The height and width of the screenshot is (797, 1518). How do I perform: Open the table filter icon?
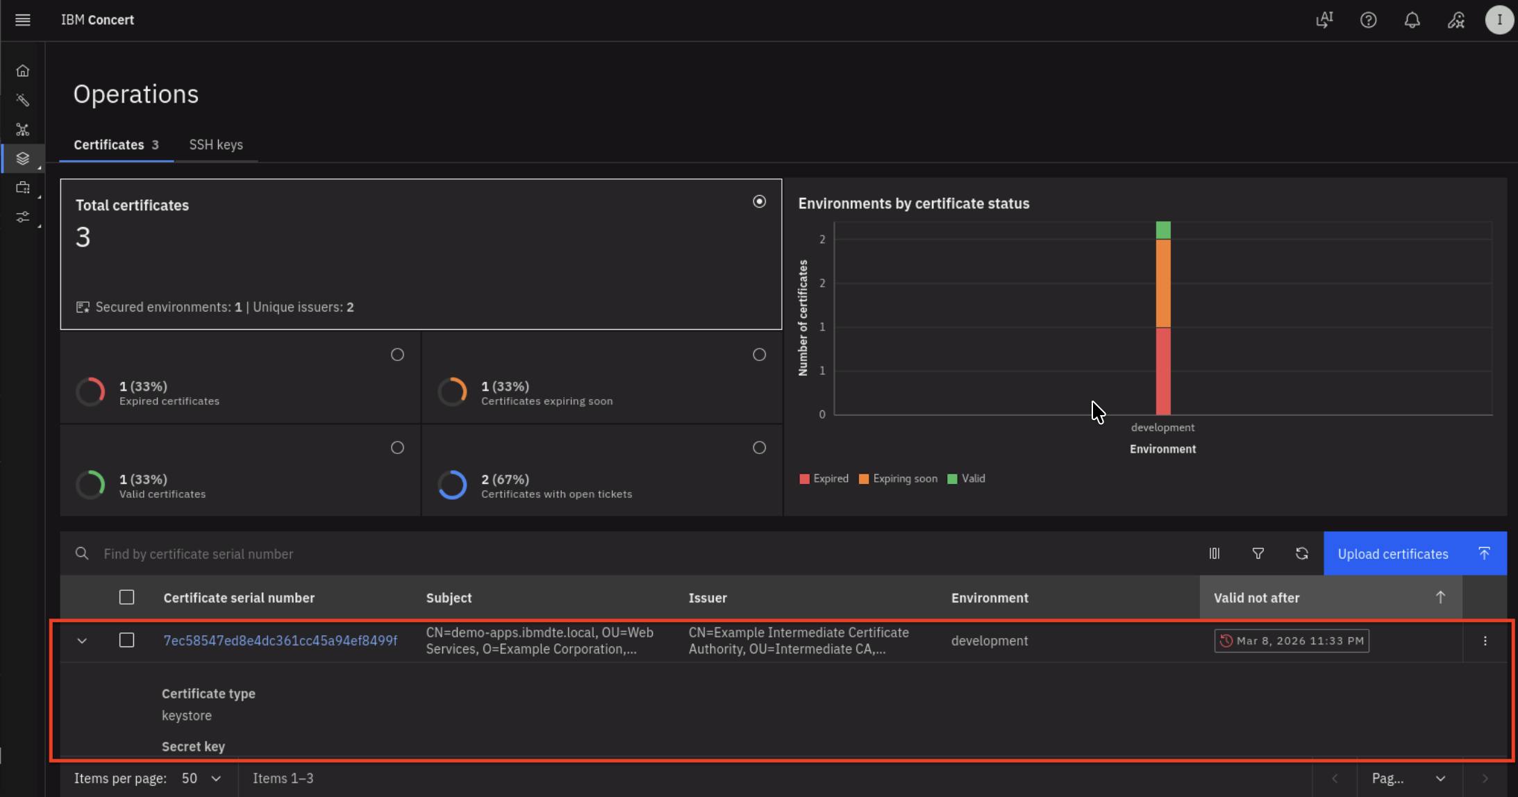(1258, 553)
